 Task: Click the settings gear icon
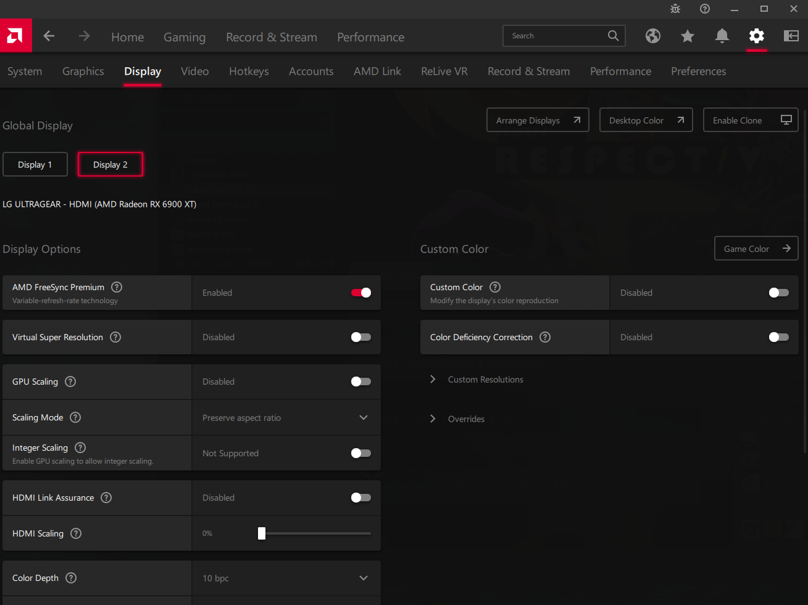click(757, 36)
